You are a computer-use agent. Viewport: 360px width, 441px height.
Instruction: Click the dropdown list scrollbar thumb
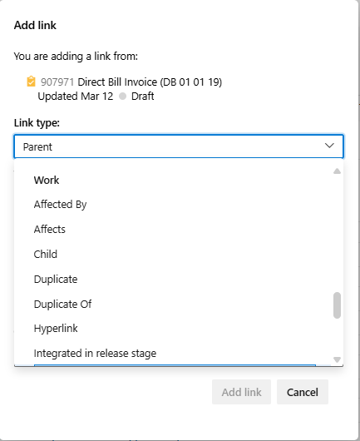[337, 305]
